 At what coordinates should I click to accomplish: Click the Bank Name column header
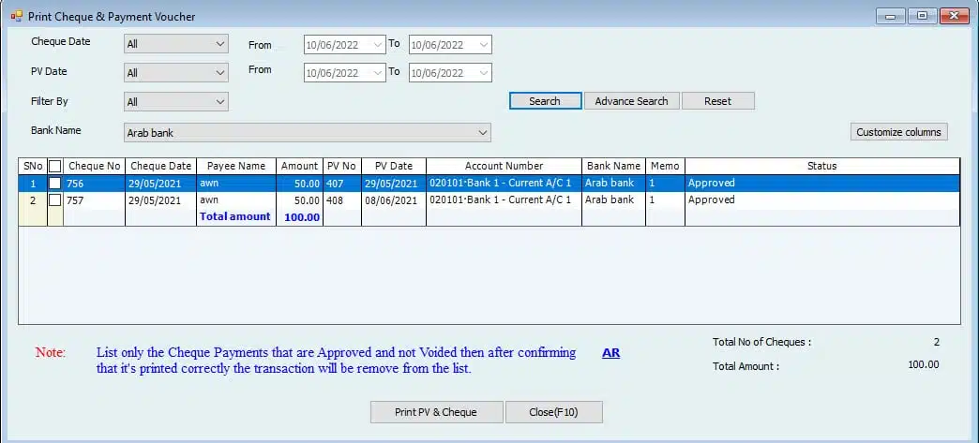(x=613, y=166)
